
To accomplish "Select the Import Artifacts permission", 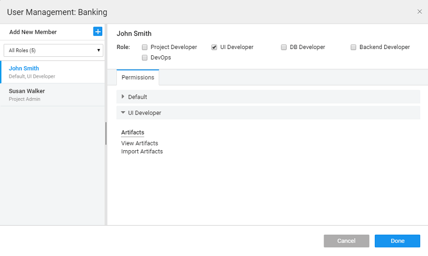I will click(x=142, y=151).
